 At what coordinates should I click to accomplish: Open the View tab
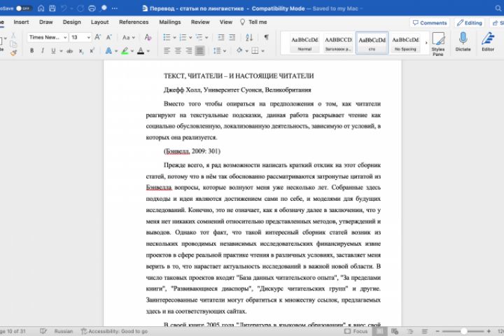(x=226, y=22)
